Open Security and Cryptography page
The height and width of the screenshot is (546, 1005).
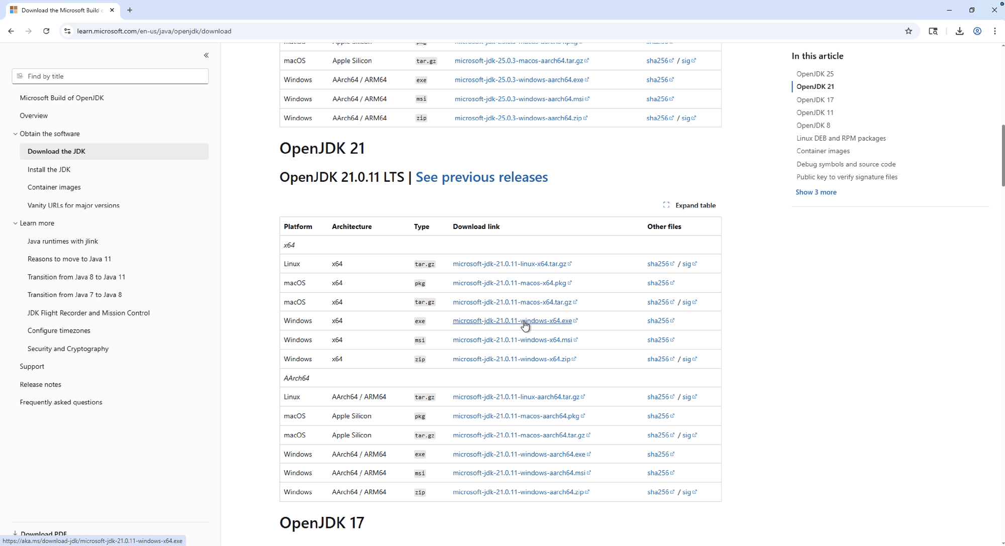68,349
